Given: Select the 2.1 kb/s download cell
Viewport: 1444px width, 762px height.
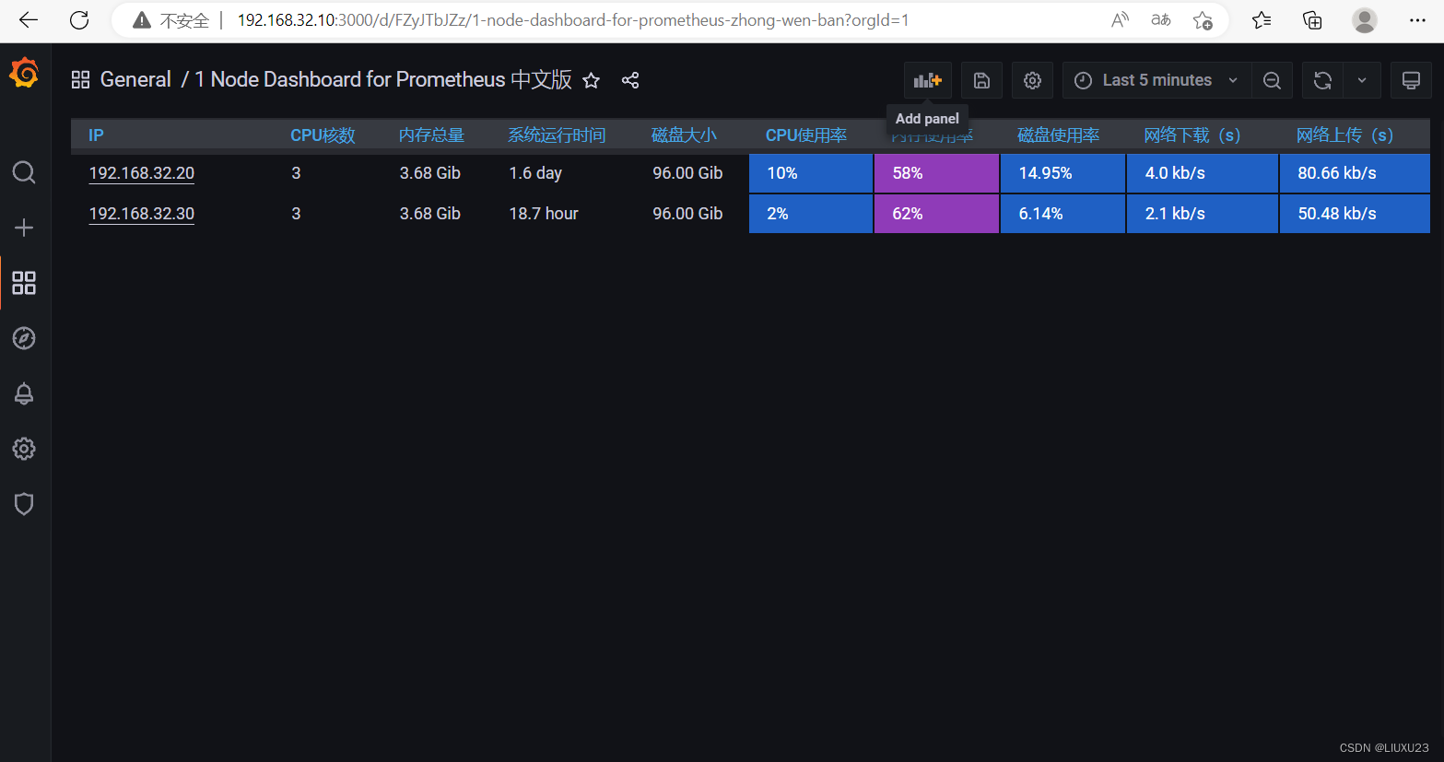Looking at the screenshot, I should (1203, 214).
